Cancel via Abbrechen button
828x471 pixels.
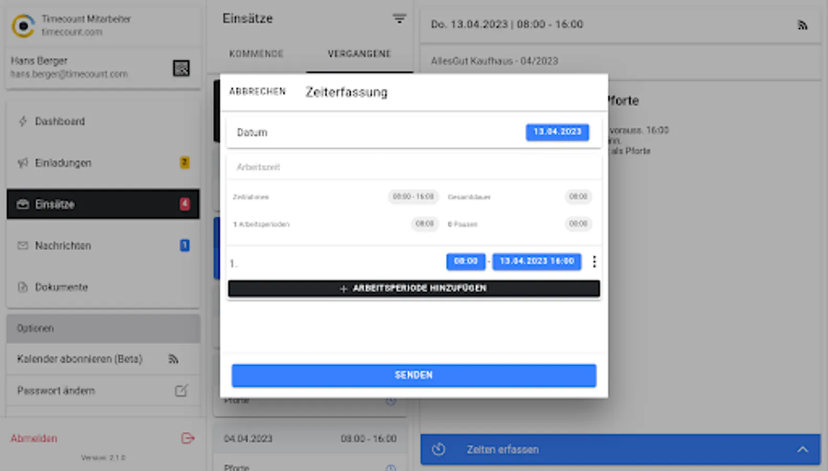click(258, 92)
